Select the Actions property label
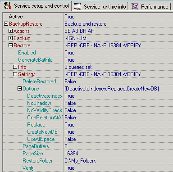Image resolution: width=173 pixels, height=172 pixels. click(22, 31)
